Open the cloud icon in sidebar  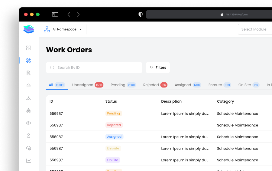(x=29, y=148)
